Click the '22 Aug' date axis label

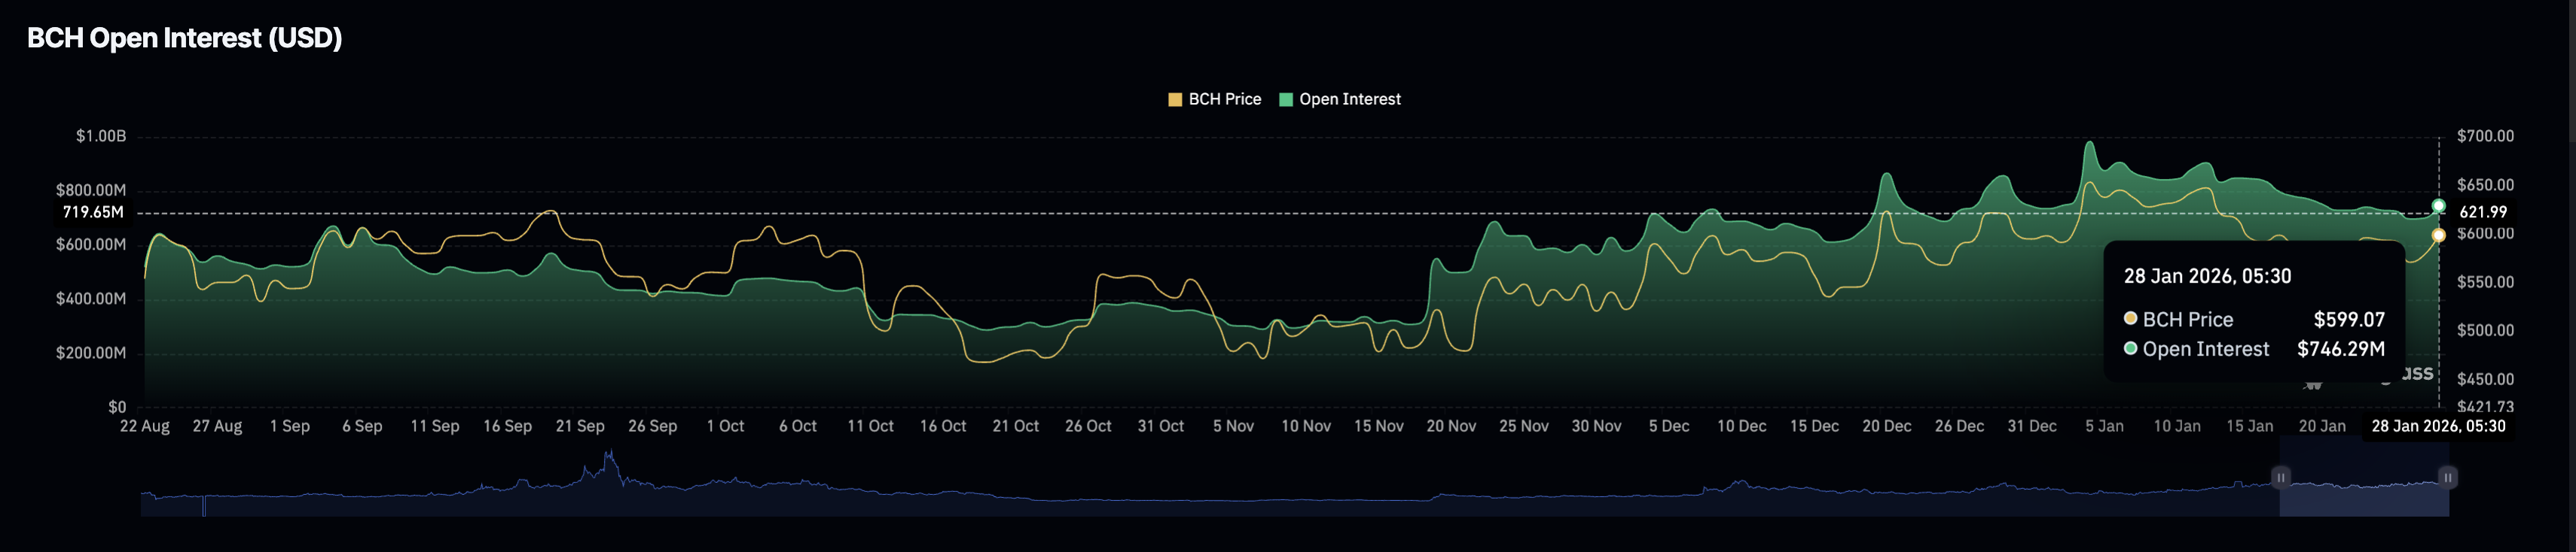click(x=145, y=426)
